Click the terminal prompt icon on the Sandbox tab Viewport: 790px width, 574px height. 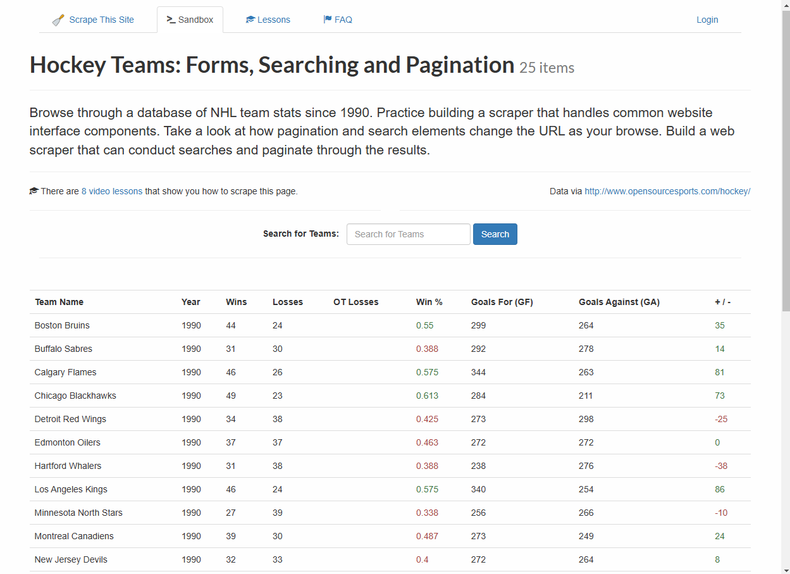[170, 19]
